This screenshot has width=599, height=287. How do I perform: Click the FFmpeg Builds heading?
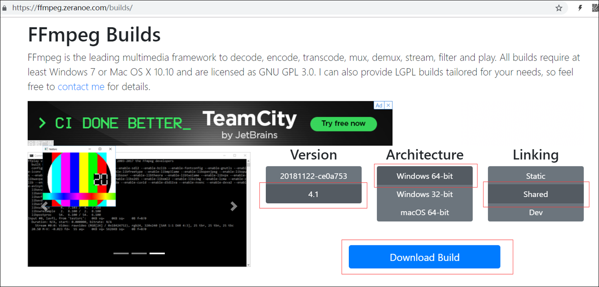[94, 35]
